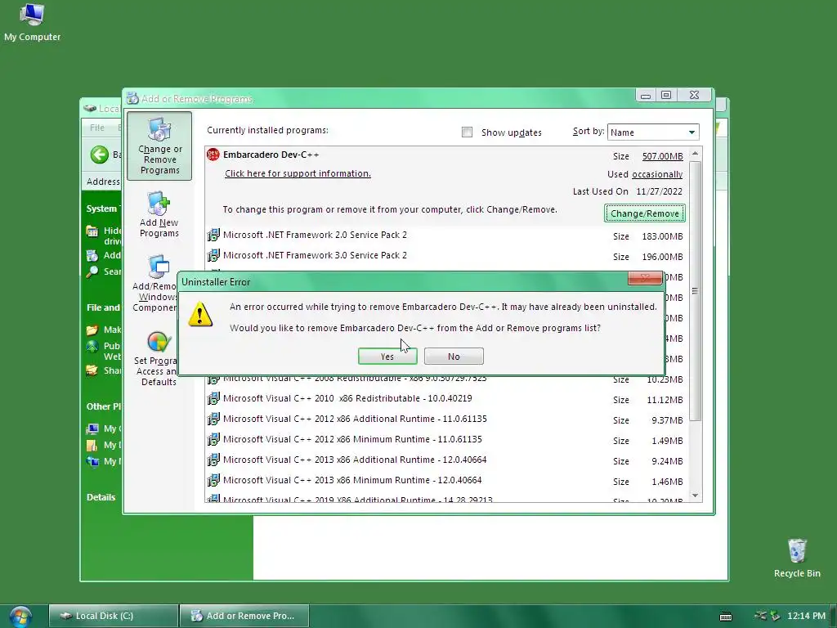Switch to Add or Remove Programs taskbar button

pos(244,616)
